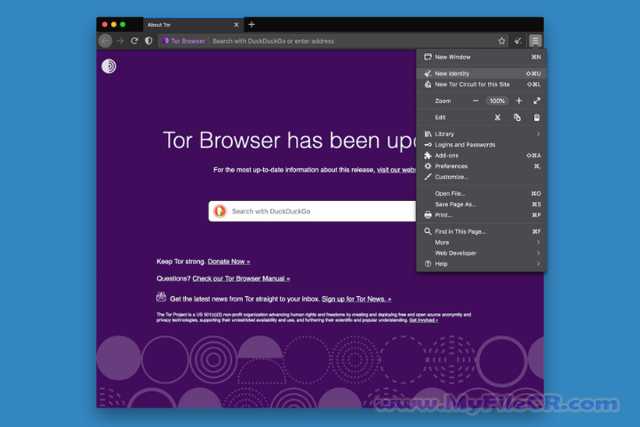Click the visit our website link
This screenshot has height=427, width=640.
tap(396, 170)
